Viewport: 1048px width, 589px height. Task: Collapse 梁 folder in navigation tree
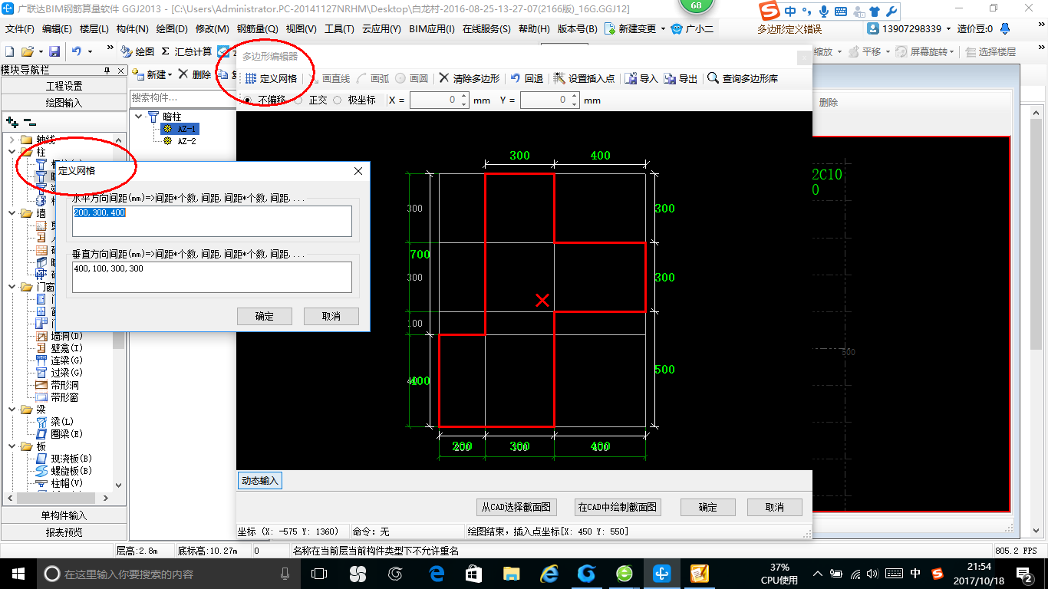click(12, 410)
